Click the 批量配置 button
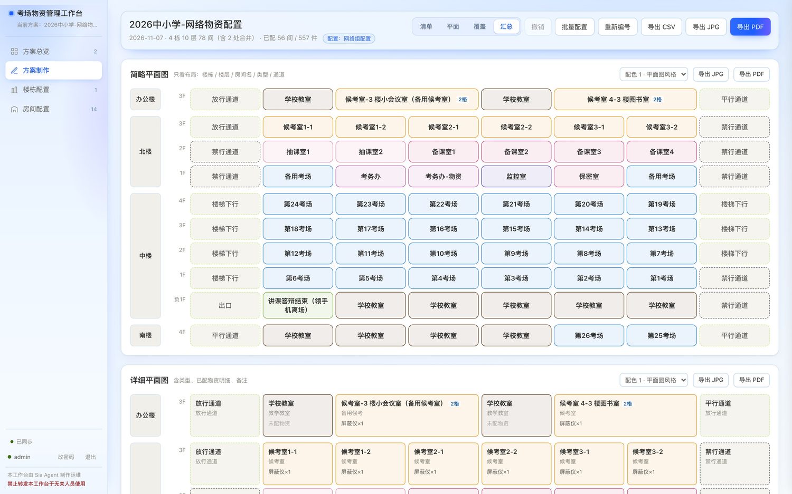Screen dimensions: 792x494 (574, 27)
